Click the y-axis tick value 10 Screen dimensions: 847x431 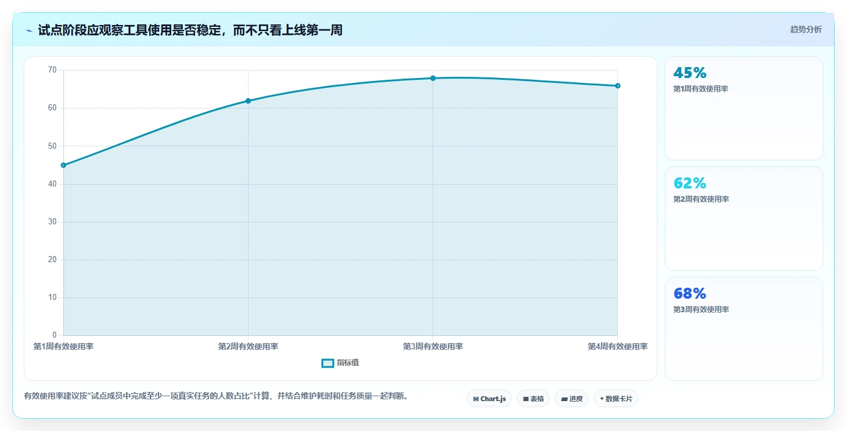pyautogui.click(x=52, y=297)
